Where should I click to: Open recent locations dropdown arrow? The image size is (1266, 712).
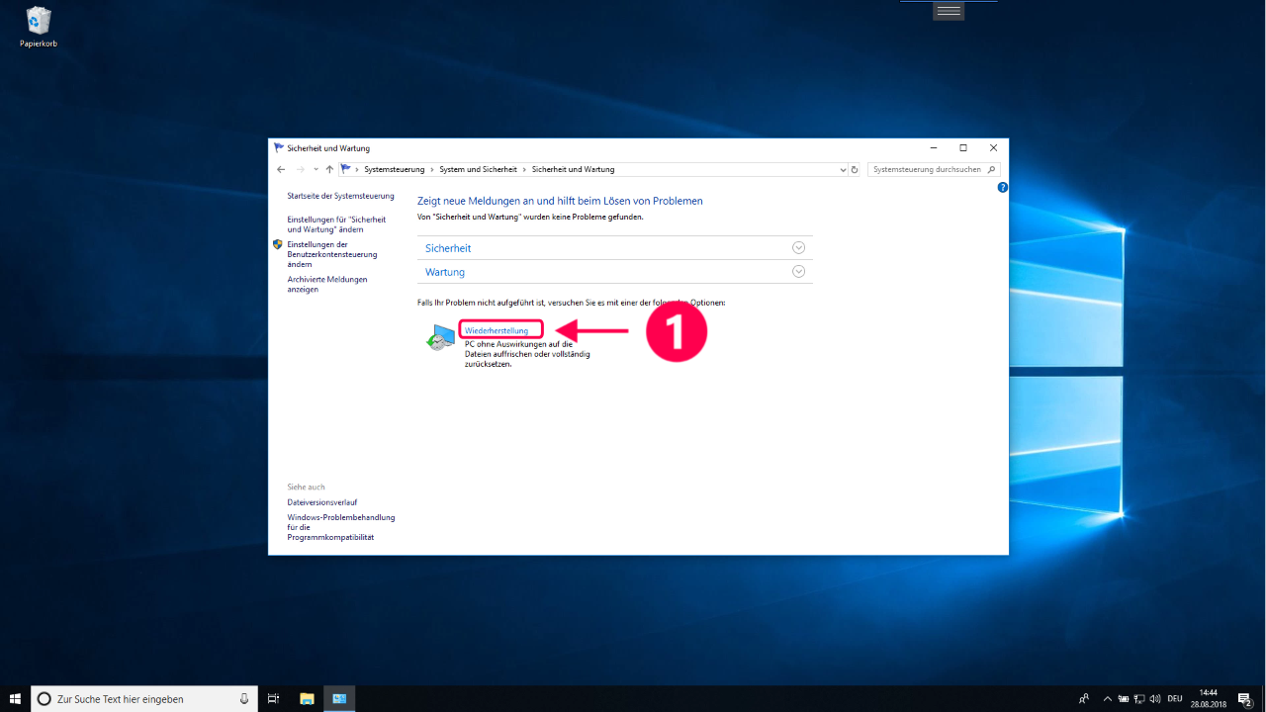pyautogui.click(x=316, y=169)
